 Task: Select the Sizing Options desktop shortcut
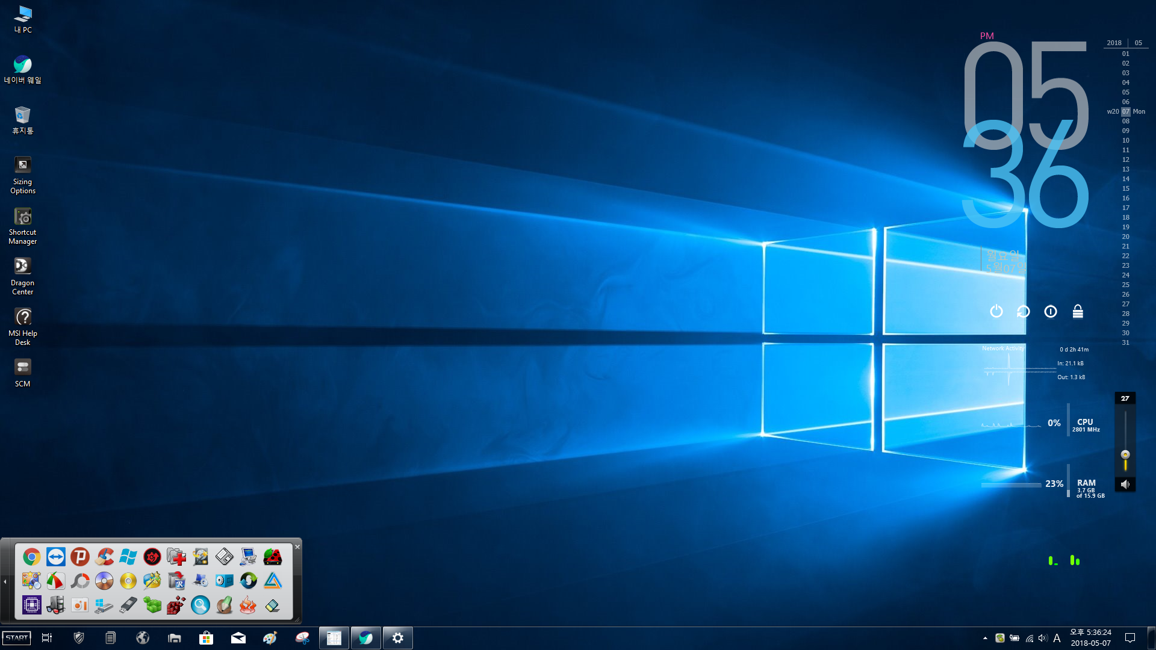(x=23, y=175)
